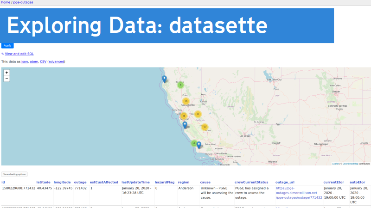Screen dimensions: 371x208
Task: Get this data as atom
Action: tap(34, 61)
